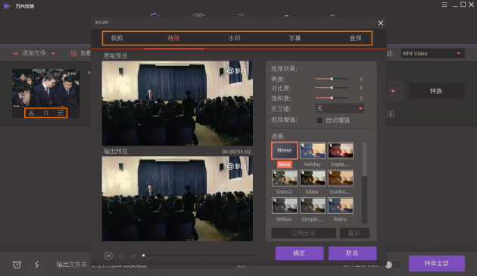This screenshot has width=477, height=276.
Task: Open the dropdown arrow left of 转换
Action: click(393, 91)
